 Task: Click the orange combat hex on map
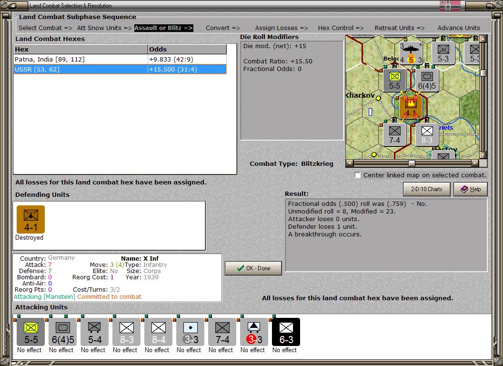coord(411,107)
